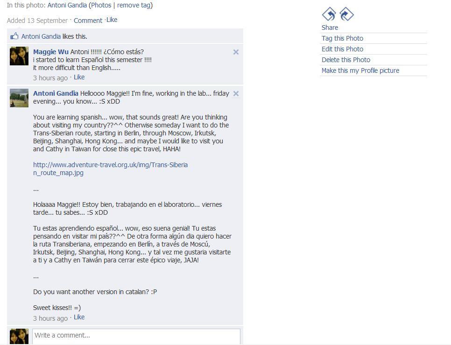Screen dimensions: 451x345
Task: Open Antoni Gandia's comment avatar thumbnail
Action: point(19,98)
